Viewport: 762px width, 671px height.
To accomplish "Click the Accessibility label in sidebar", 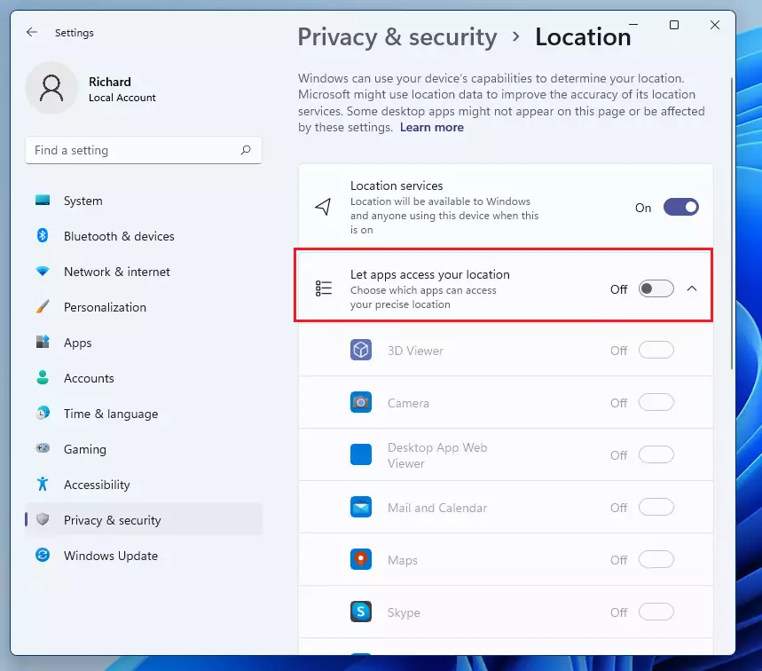I will (x=97, y=485).
